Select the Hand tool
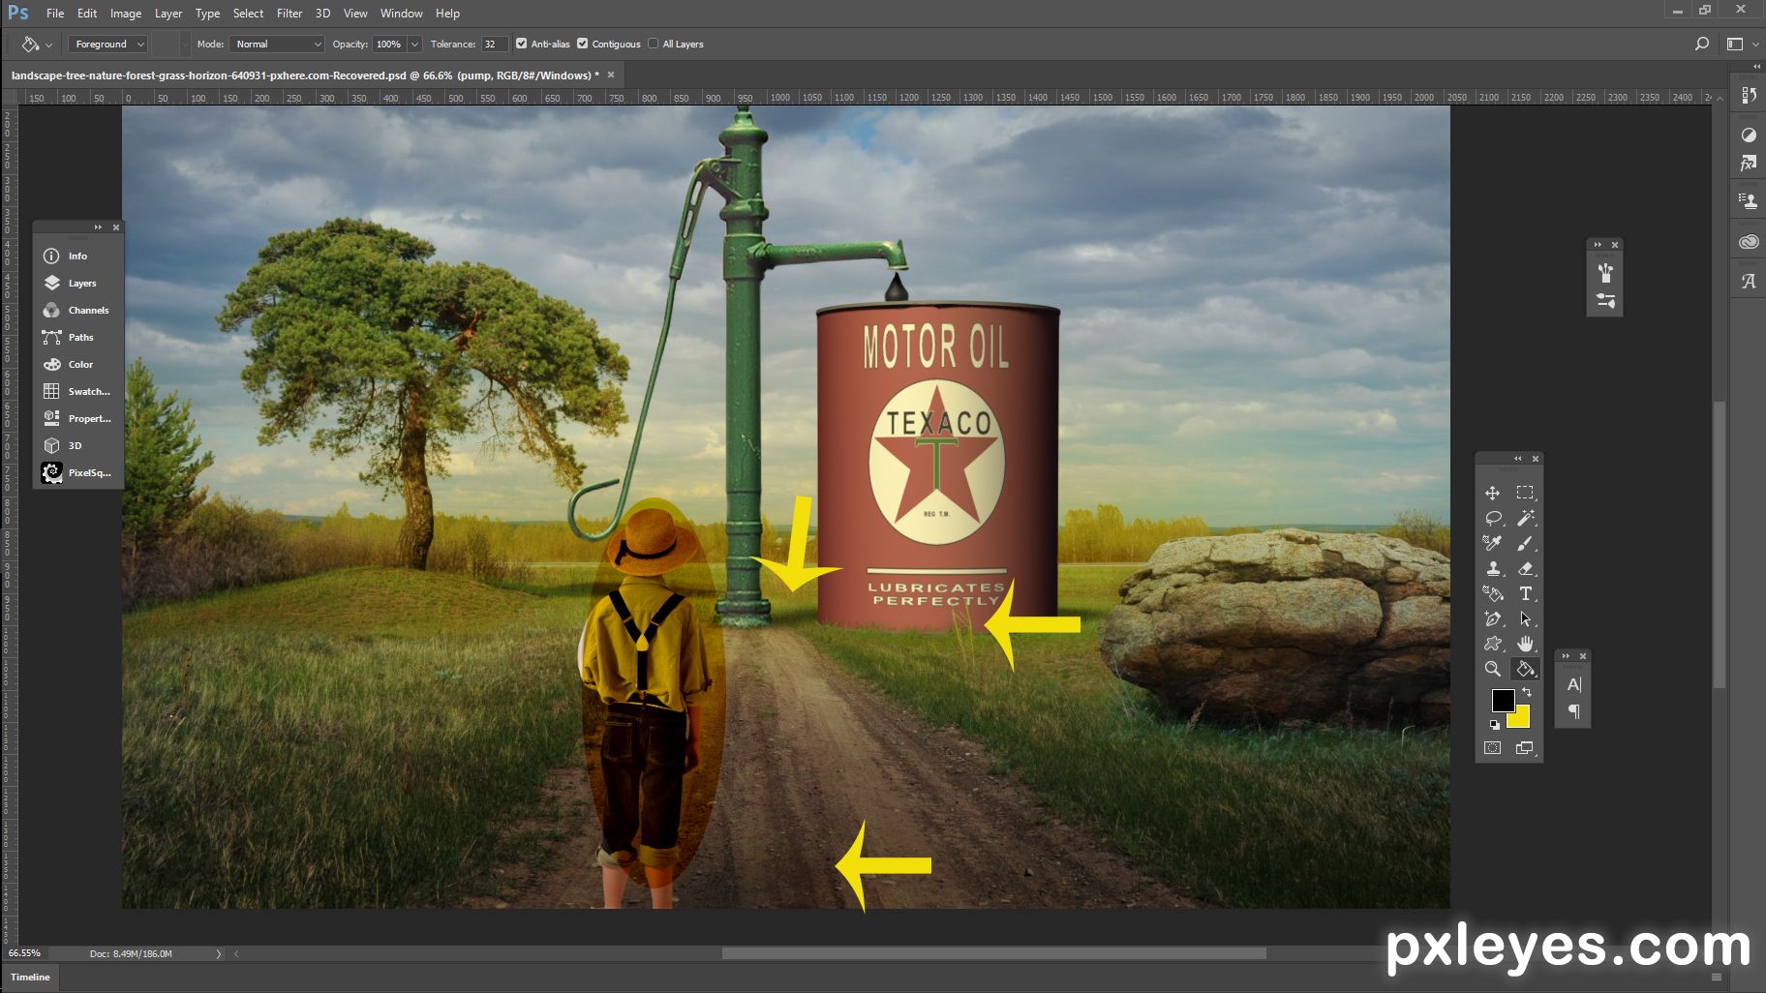This screenshot has width=1766, height=993. (x=1525, y=644)
